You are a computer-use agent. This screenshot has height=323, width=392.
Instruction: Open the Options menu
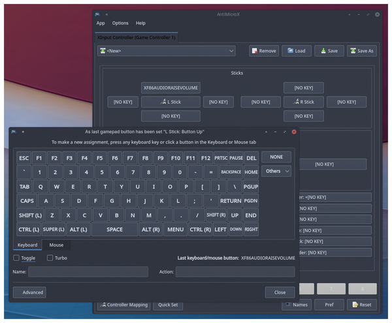pos(120,23)
